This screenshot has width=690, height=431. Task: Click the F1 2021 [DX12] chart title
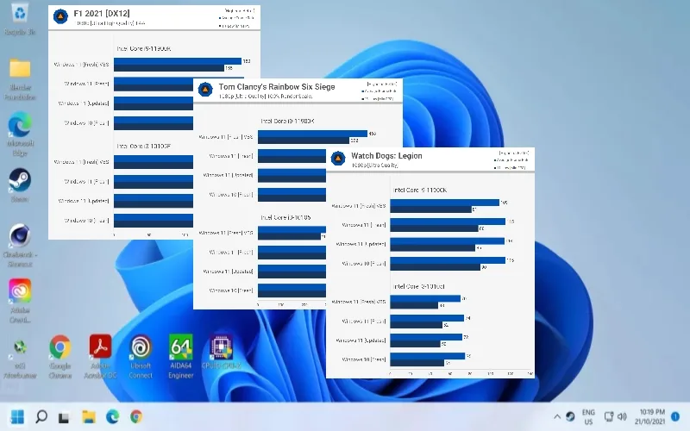(x=102, y=14)
